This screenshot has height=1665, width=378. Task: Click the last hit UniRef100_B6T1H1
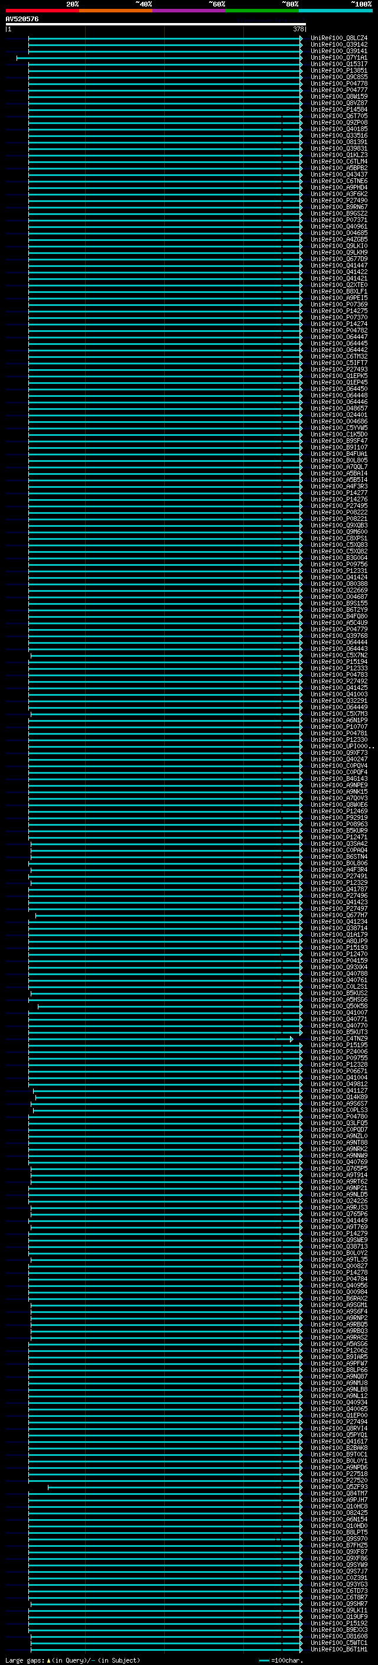pyautogui.click(x=339, y=1649)
